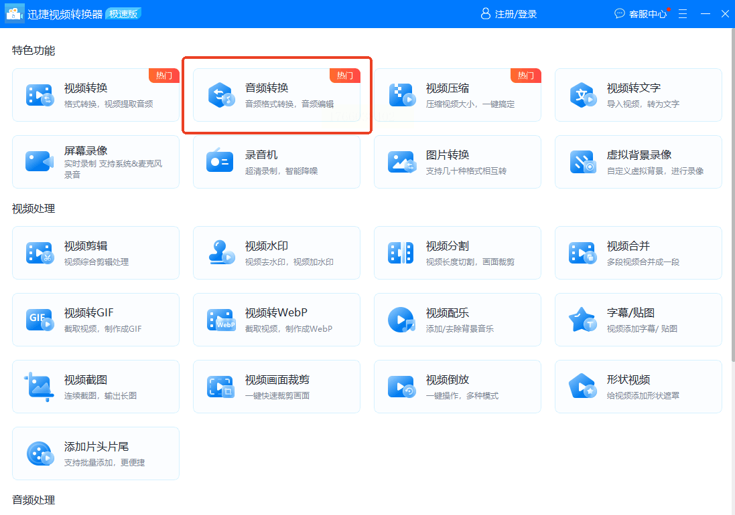Click the 特色功能 section heading
Viewport: 735px width, 515px height.
(x=34, y=51)
